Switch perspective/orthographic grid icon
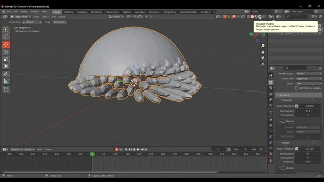This screenshot has width=324, height=182. click(263, 64)
